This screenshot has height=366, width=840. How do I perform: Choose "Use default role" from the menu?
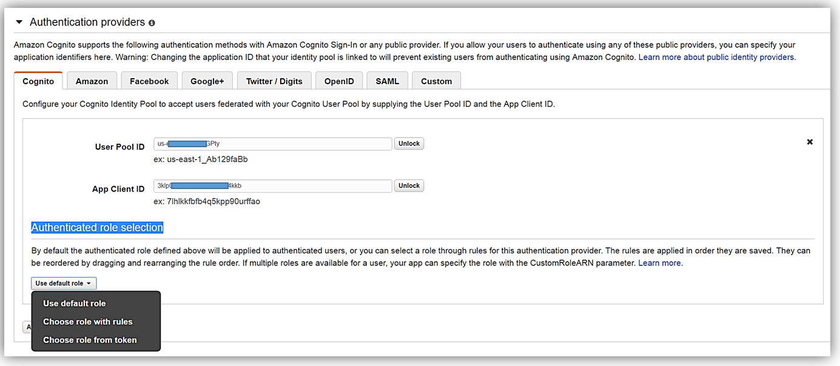(73, 304)
